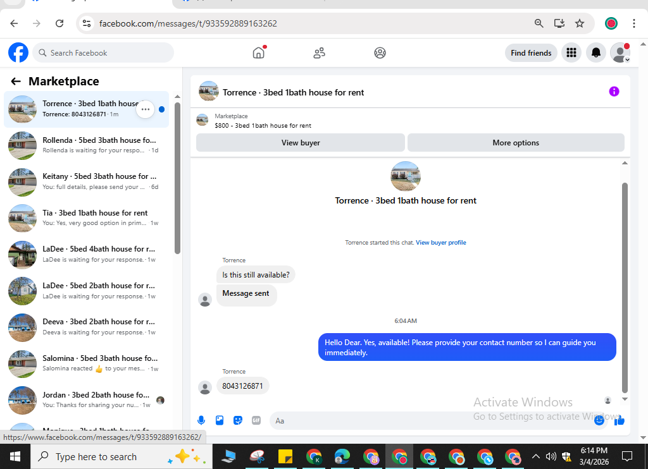Open the account profile avatar menu
The width and height of the screenshot is (648, 469).
point(620,53)
